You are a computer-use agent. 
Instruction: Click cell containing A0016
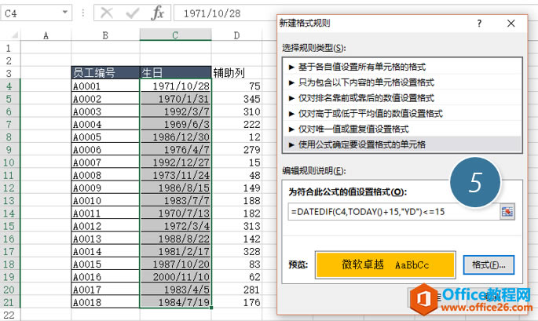(105, 277)
